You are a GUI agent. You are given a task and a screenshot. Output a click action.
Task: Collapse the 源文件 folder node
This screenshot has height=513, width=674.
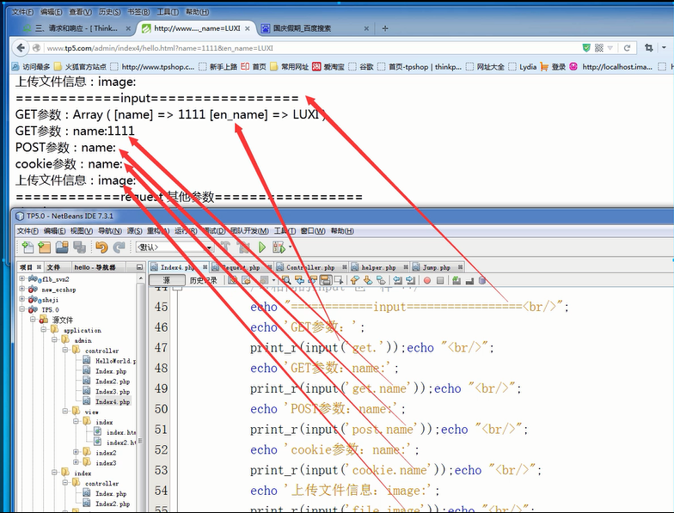click(x=33, y=320)
